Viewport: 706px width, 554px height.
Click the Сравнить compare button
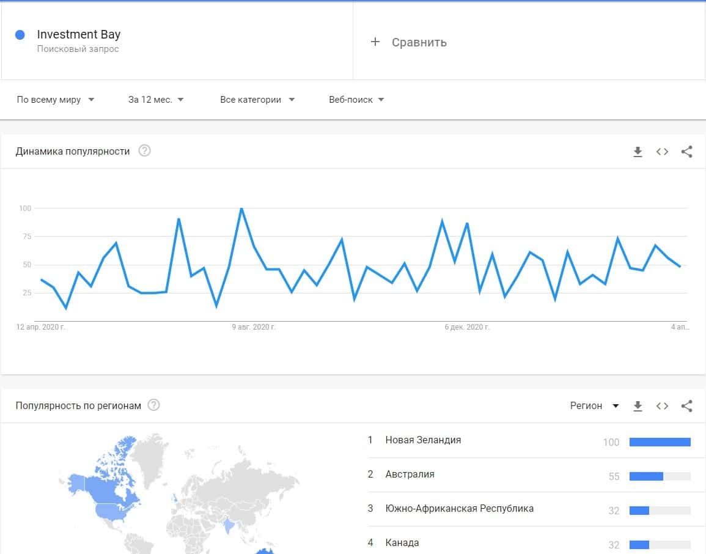[419, 42]
